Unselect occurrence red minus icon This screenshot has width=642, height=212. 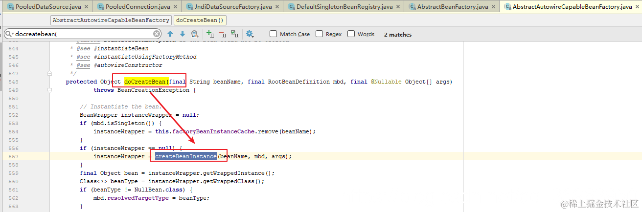click(x=222, y=34)
